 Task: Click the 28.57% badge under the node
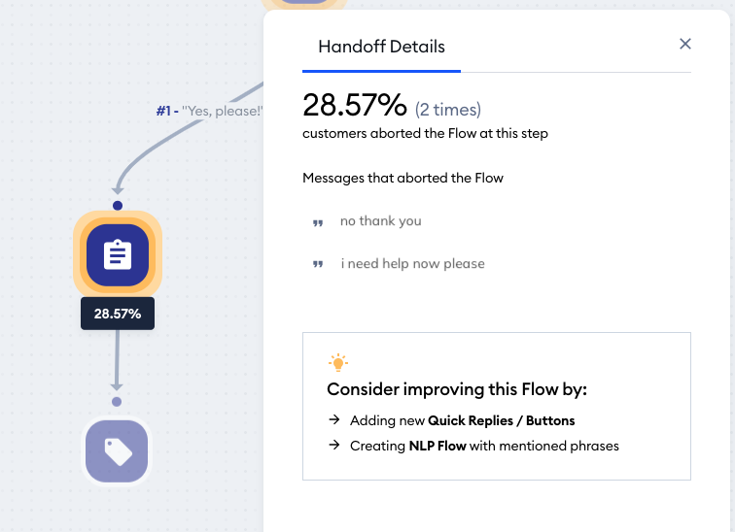pos(118,314)
